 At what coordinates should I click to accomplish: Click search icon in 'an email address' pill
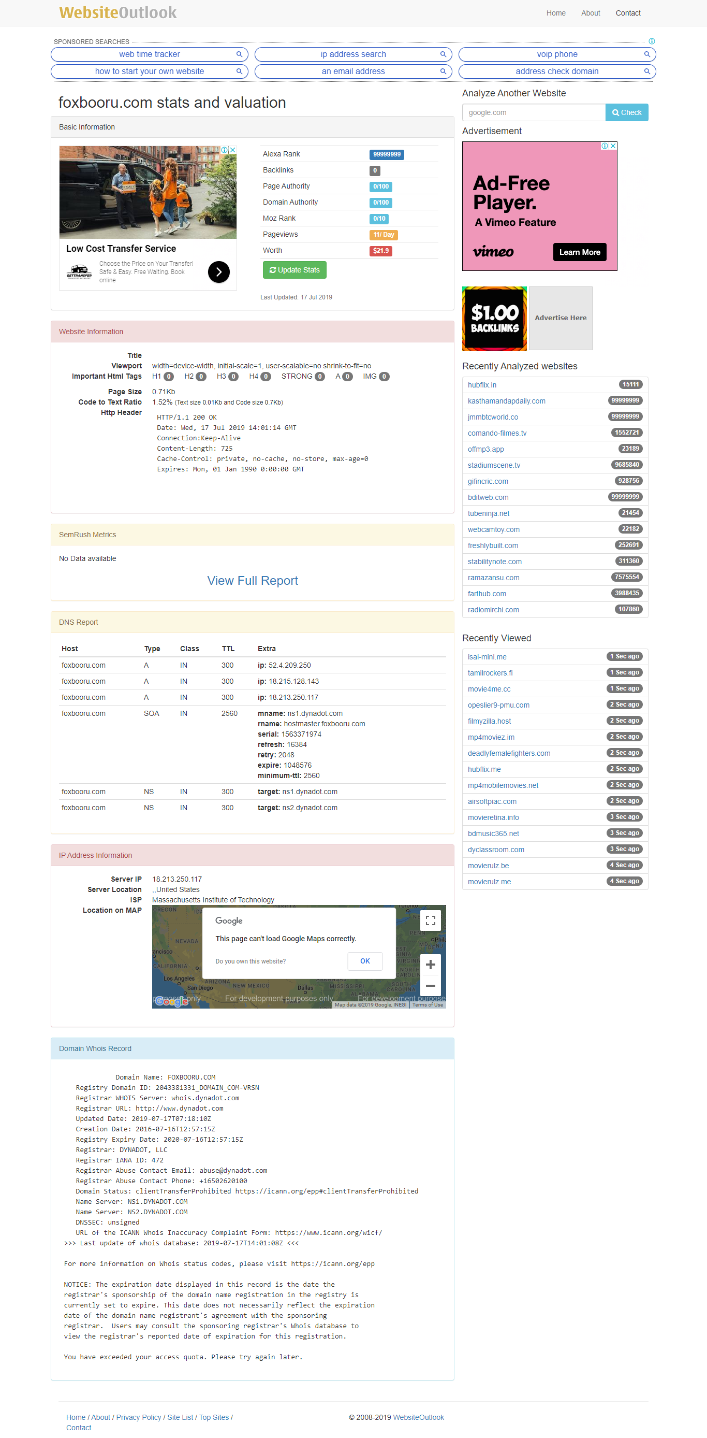coord(443,71)
